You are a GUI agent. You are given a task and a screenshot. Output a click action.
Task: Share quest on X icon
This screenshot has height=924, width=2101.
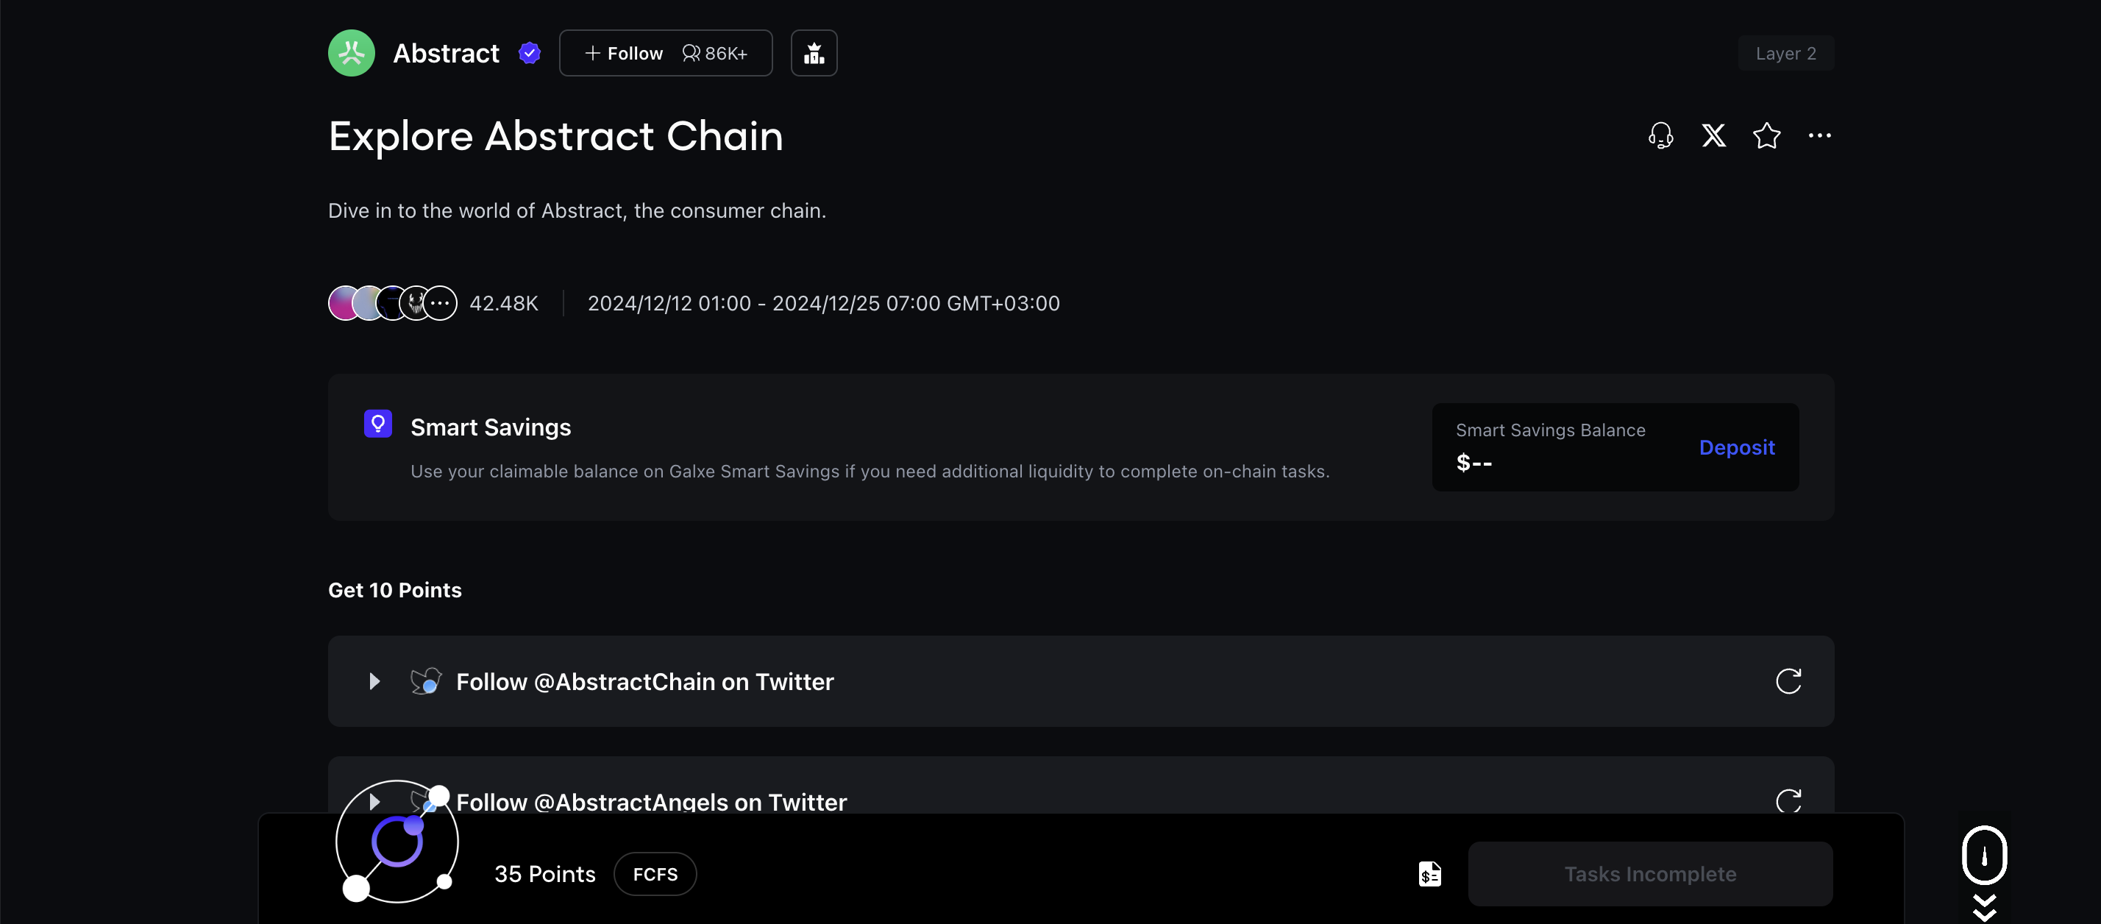[1713, 135]
